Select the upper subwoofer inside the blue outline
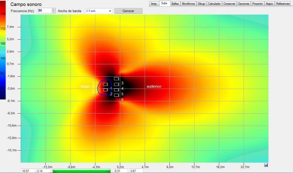Screen dimensions: 293x173 tap(105, 84)
